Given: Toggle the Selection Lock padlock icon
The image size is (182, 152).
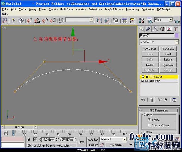Looking at the screenshot, I should pos(29,139).
